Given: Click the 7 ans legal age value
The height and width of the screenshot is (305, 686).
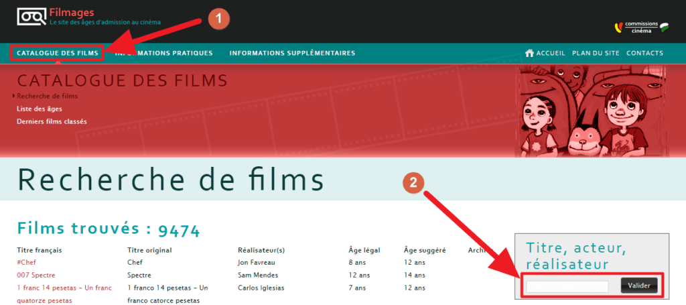Looking at the screenshot, I should click(357, 288).
